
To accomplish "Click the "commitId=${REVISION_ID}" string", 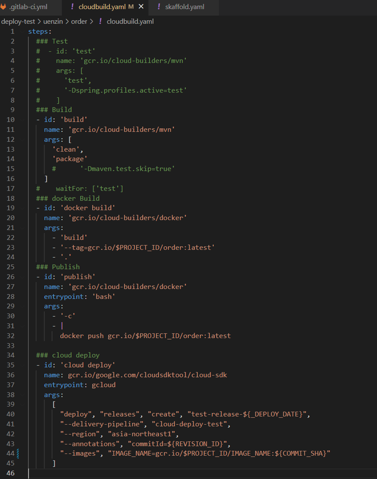I will point(177,444).
